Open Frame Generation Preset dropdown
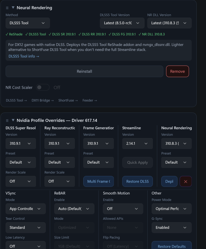206x249 pixels. pos(99,162)
